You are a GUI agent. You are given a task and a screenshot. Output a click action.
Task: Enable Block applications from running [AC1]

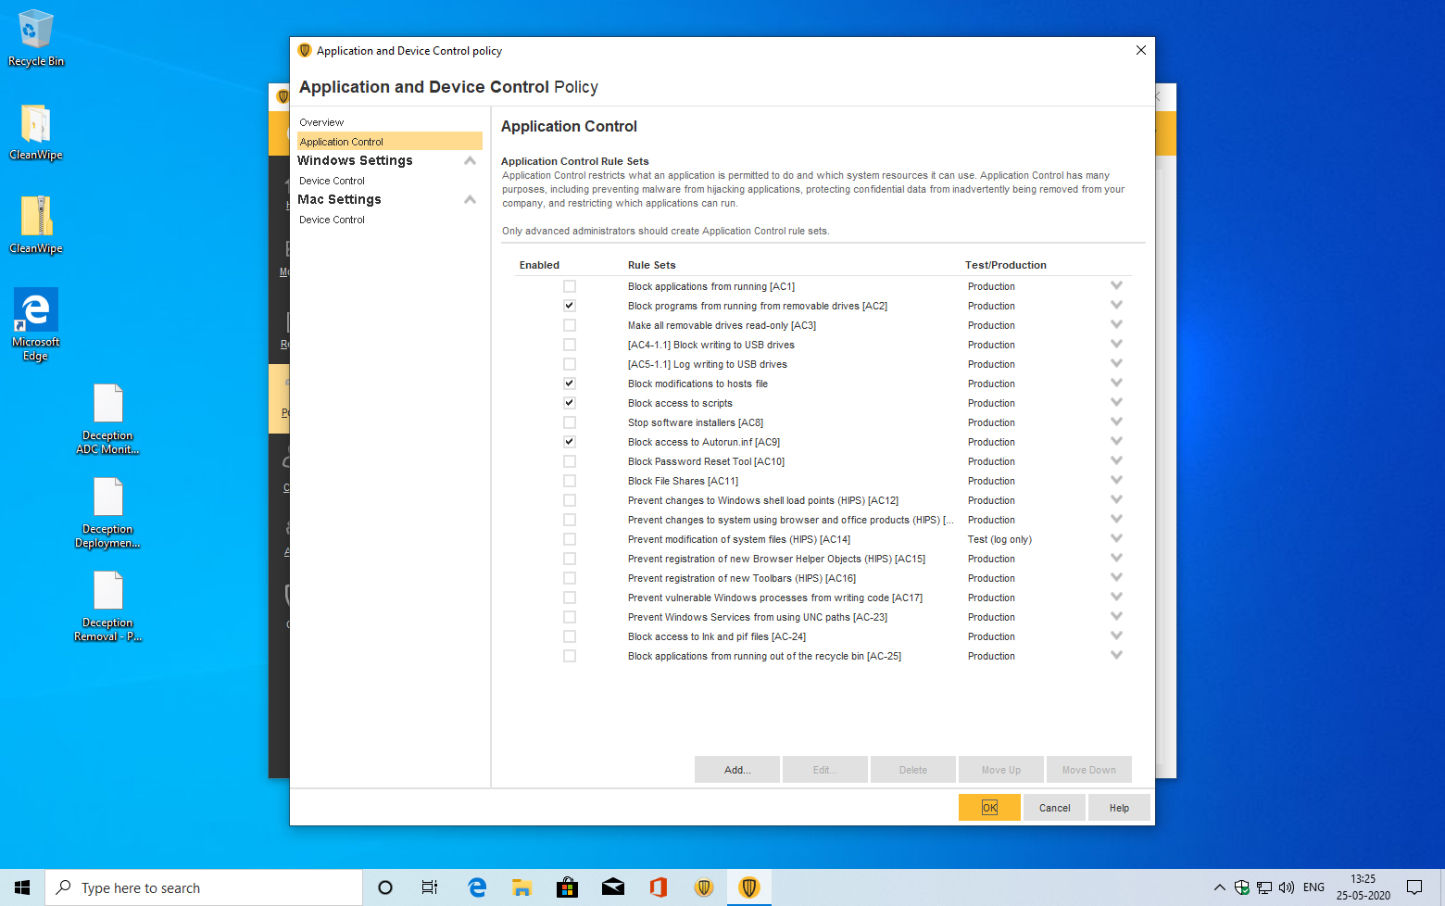click(x=570, y=286)
